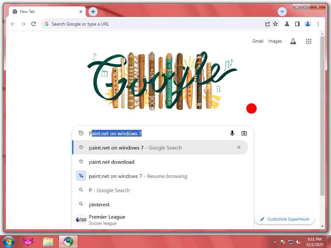Show hidden tray icons arrow
This screenshot has height=248, width=331.
pyautogui.click(x=275, y=242)
